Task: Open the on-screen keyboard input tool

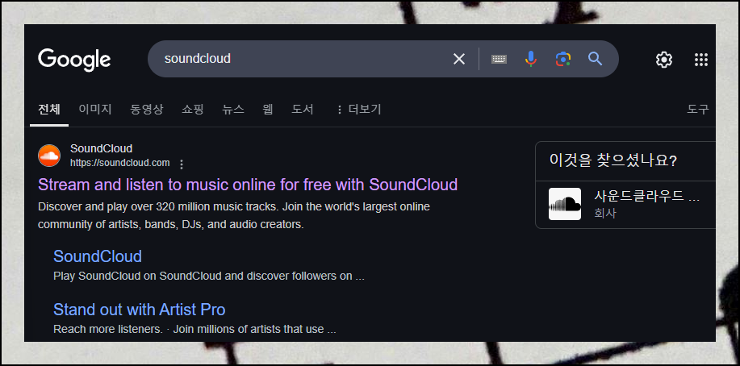Action: [499, 59]
